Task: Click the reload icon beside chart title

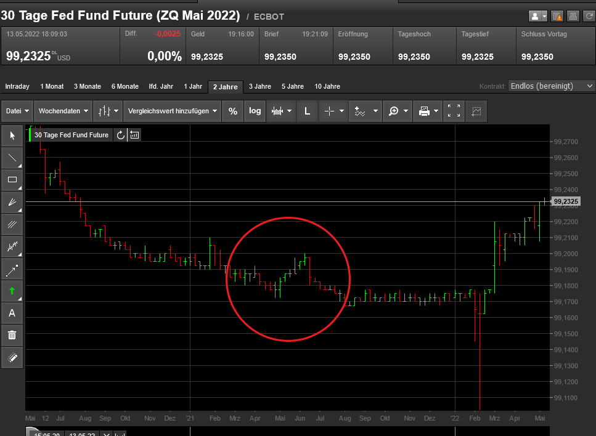Action: coord(120,135)
